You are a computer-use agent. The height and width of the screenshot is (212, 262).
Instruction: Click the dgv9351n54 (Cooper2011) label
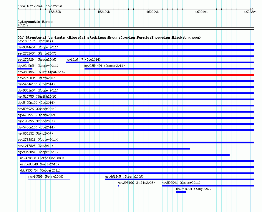pos(38,90)
